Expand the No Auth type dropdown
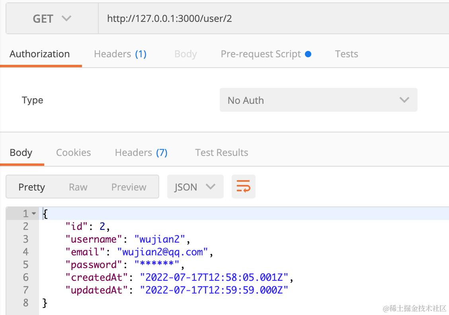Screen dimensions: 449x315 pyautogui.click(x=318, y=100)
